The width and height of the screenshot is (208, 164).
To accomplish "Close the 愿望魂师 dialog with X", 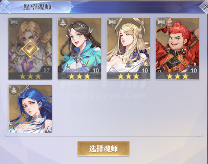I will 205,6.
